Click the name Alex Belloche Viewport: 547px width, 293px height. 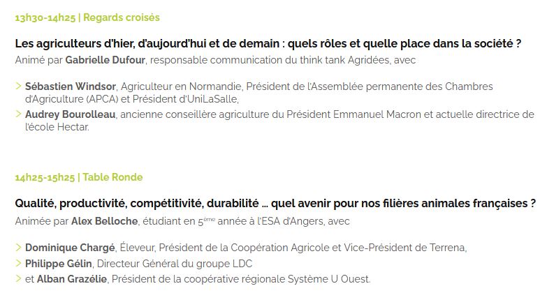click(x=104, y=221)
